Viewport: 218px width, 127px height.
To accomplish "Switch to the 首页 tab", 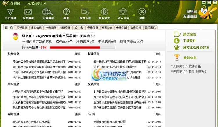I will 9,28.
